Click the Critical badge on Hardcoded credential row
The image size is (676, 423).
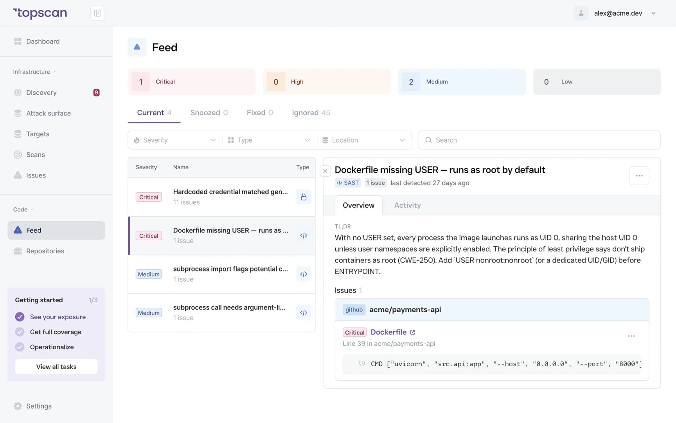point(149,197)
